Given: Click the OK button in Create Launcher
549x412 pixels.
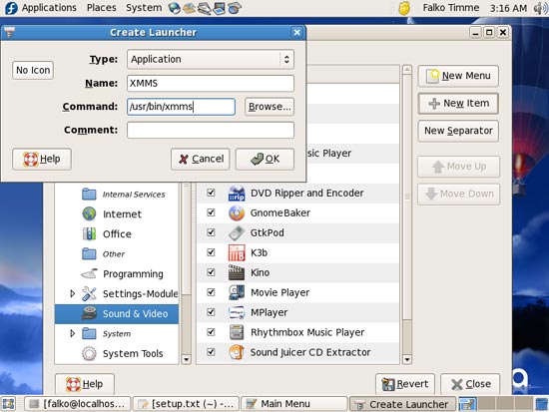Looking at the screenshot, I should pyautogui.click(x=265, y=159).
